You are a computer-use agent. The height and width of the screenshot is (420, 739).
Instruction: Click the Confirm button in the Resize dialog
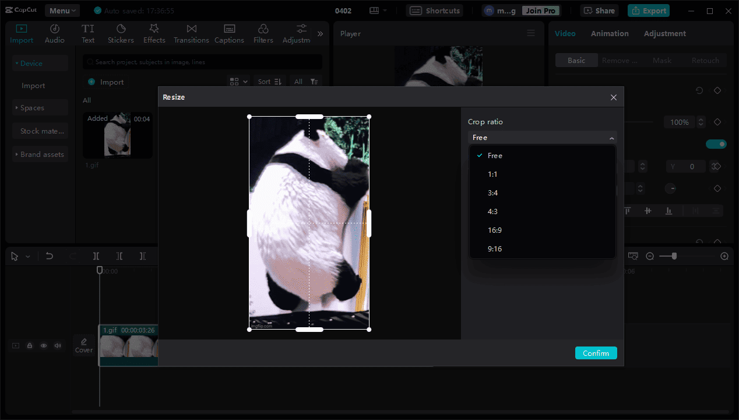pos(596,352)
